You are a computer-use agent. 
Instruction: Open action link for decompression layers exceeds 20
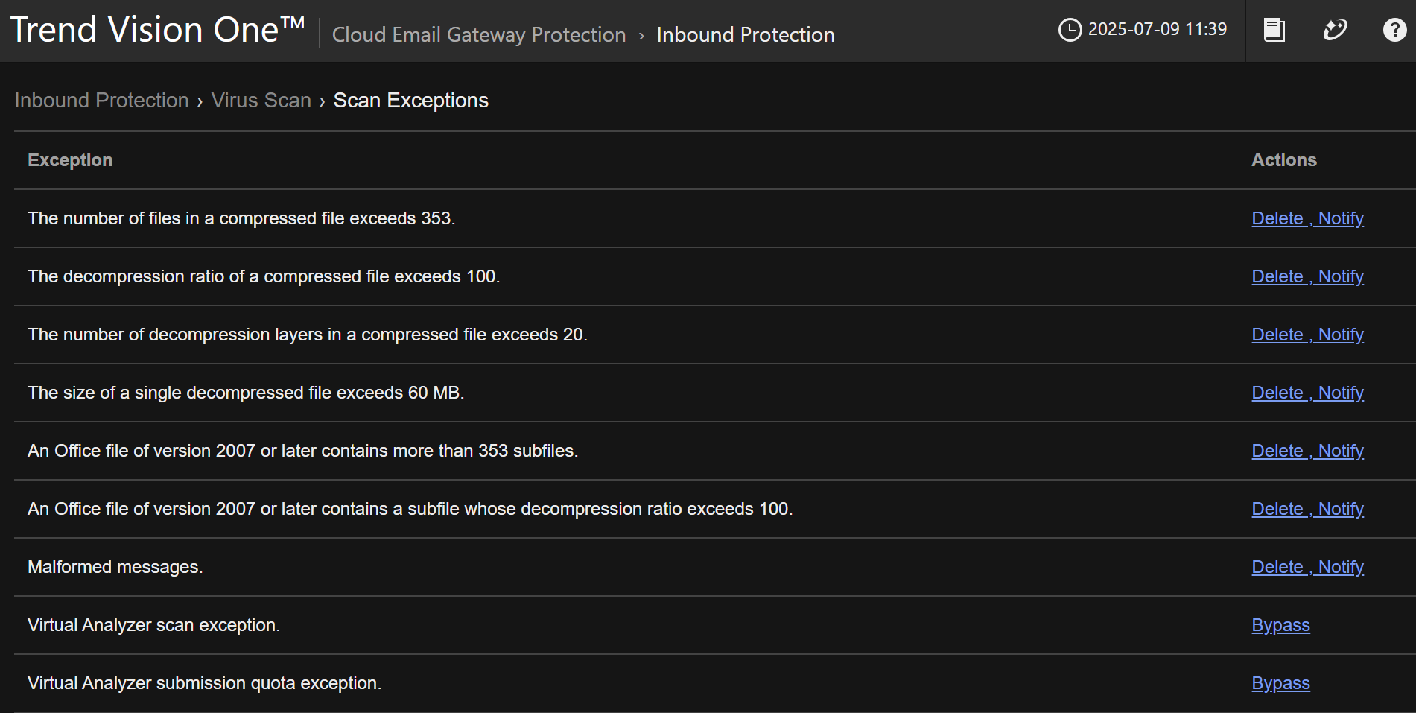pos(1307,335)
